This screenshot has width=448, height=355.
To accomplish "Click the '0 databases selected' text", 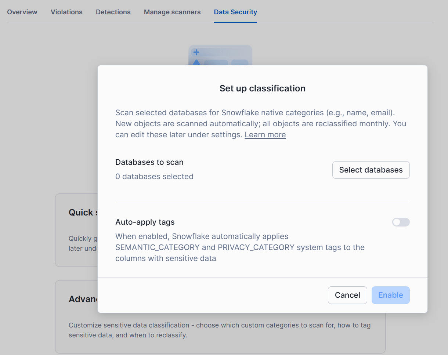I will (x=154, y=177).
